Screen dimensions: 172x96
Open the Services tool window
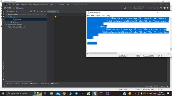click(x=55, y=84)
